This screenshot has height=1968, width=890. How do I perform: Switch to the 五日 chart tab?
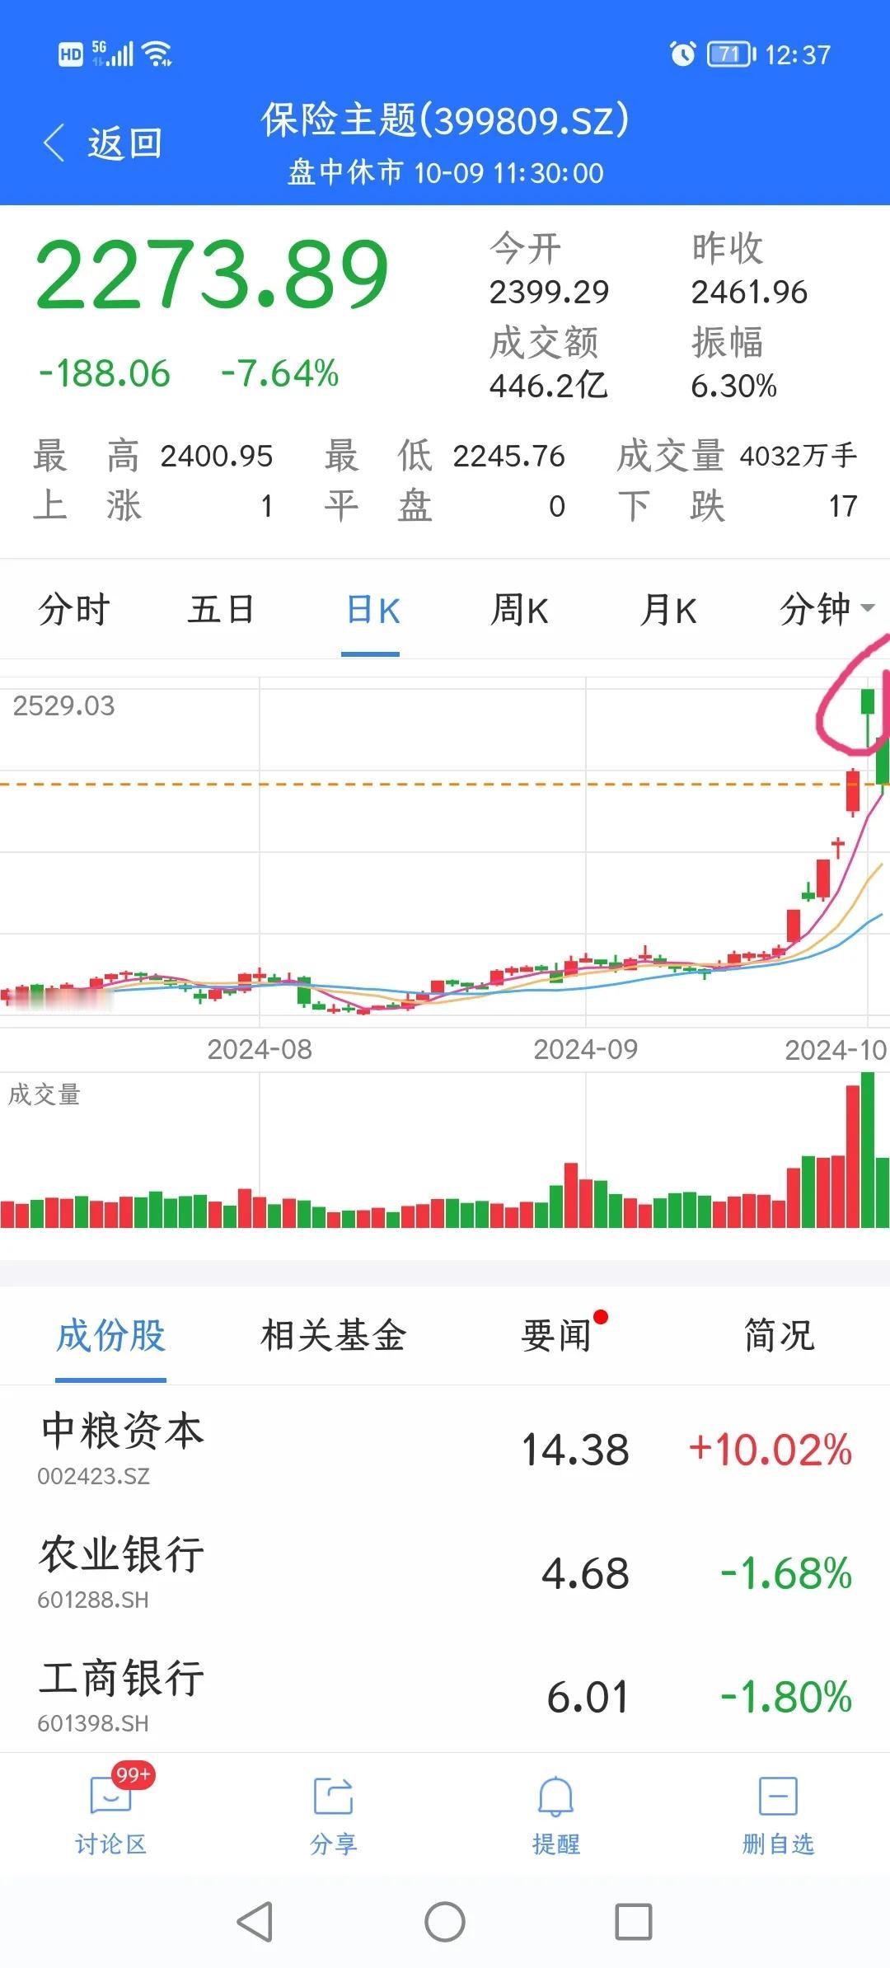coord(221,610)
